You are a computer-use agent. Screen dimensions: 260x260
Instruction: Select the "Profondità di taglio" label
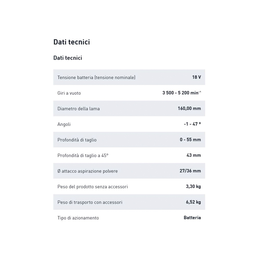77,140
